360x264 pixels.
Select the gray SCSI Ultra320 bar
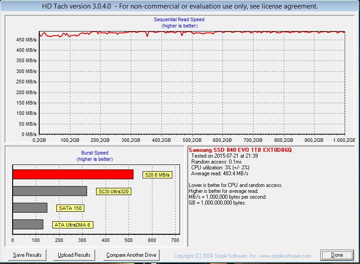click(x=50, y=191)
